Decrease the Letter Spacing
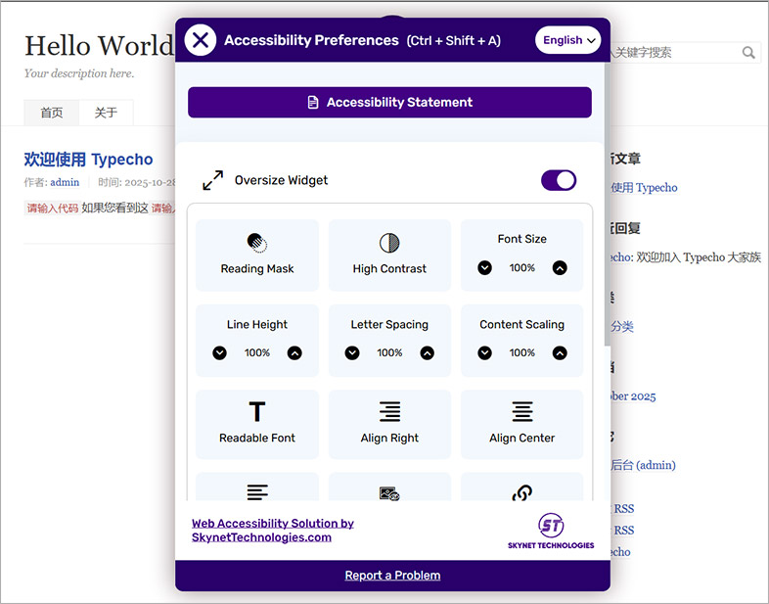Image resolution: width=769 pixels, height=604 pixels. click(352, 352)
